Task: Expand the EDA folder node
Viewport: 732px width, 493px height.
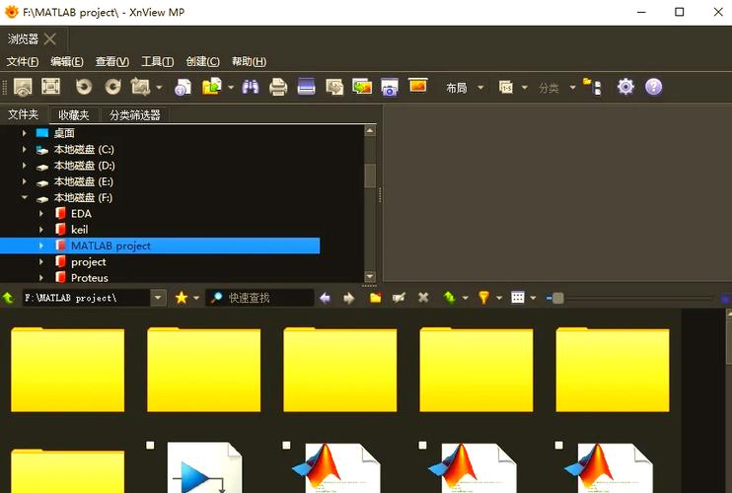Action: click(x=41, y=214)
